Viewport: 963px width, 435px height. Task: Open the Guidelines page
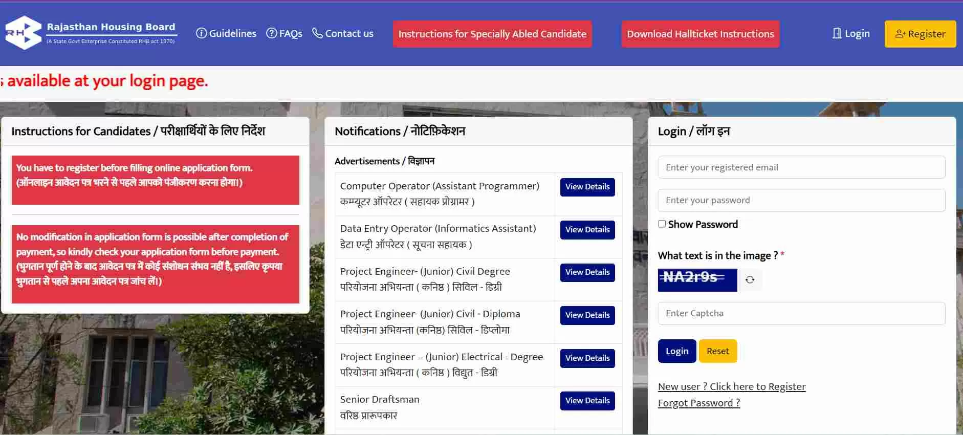click(226, 33)
